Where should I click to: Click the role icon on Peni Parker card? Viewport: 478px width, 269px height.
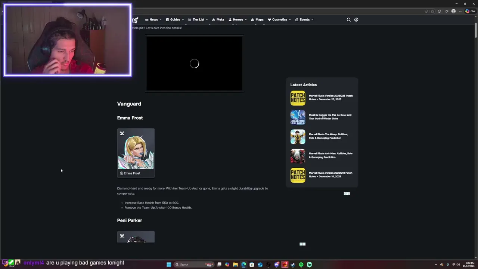122,236
